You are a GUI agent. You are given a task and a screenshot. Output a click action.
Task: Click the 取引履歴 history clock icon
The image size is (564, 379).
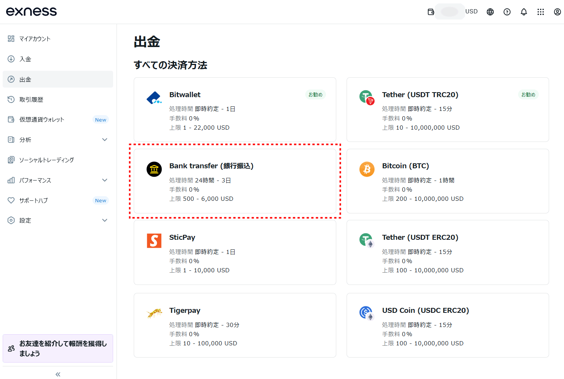coord(11,99)
